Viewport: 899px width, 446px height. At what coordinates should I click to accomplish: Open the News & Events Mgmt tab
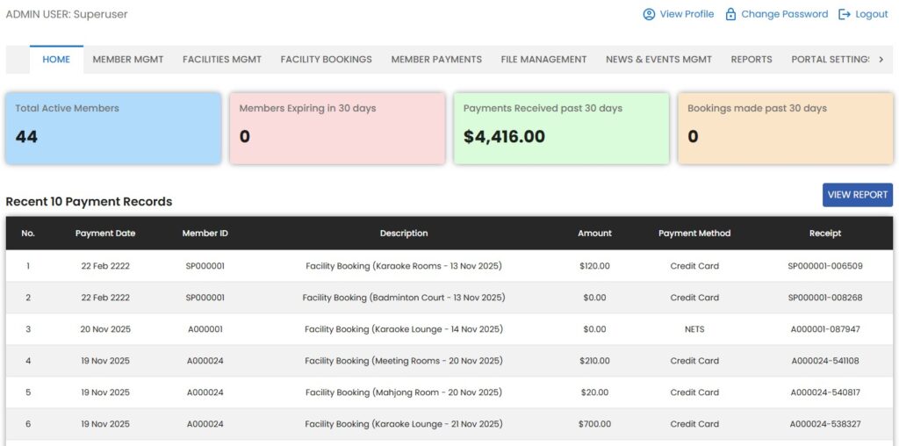tap(658, 60)
